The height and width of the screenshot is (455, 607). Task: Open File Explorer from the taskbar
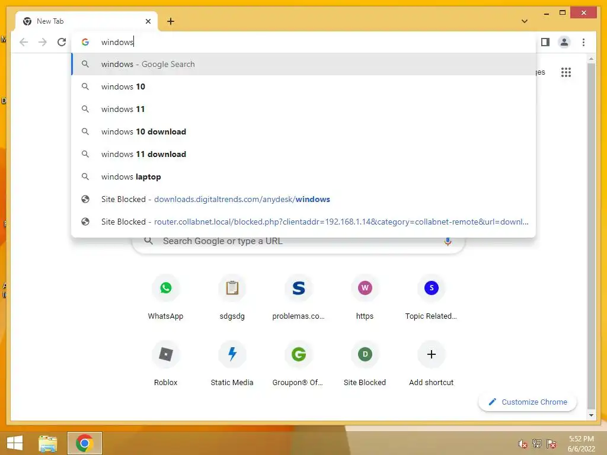[x=47, y=443]
